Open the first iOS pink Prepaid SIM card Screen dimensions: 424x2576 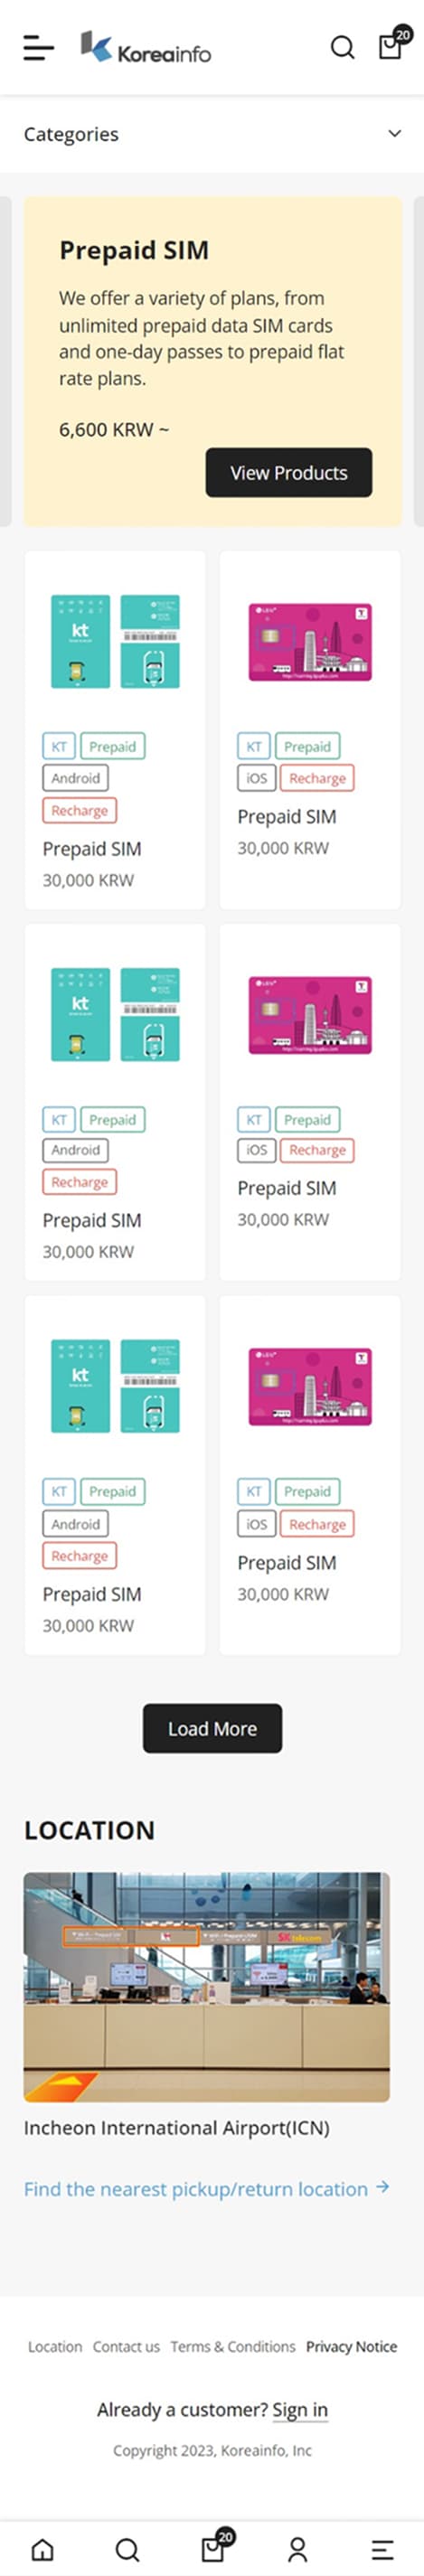(310, 729)
